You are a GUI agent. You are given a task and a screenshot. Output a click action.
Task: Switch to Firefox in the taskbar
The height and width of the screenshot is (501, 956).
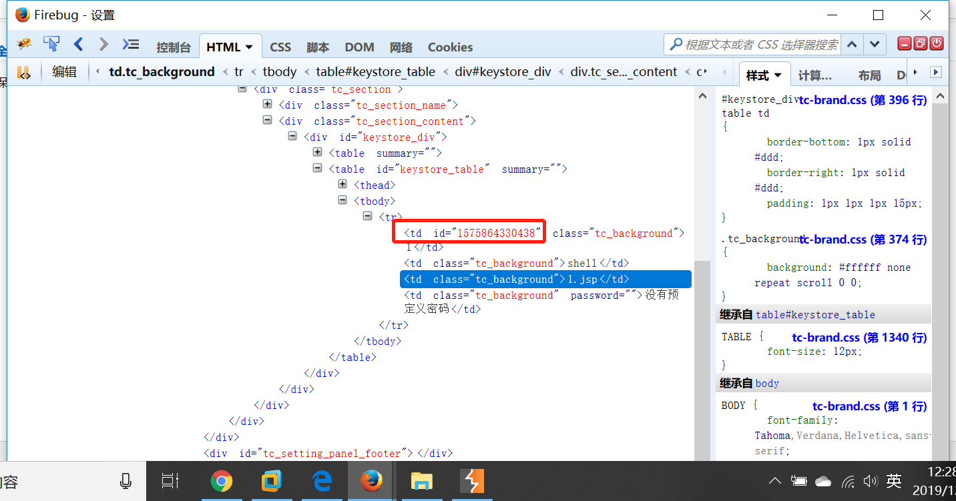click(x=371, y=481)
